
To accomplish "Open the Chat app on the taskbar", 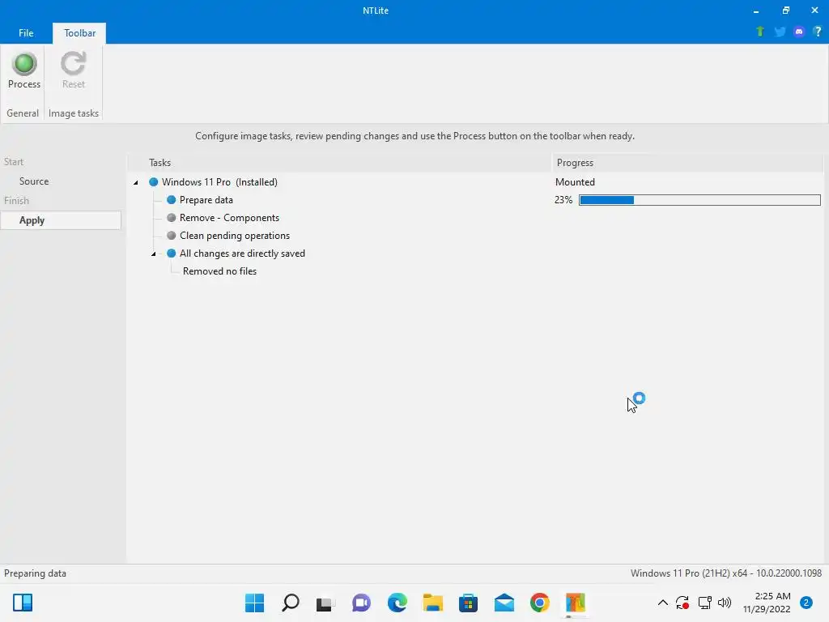I will coord(362,603).
